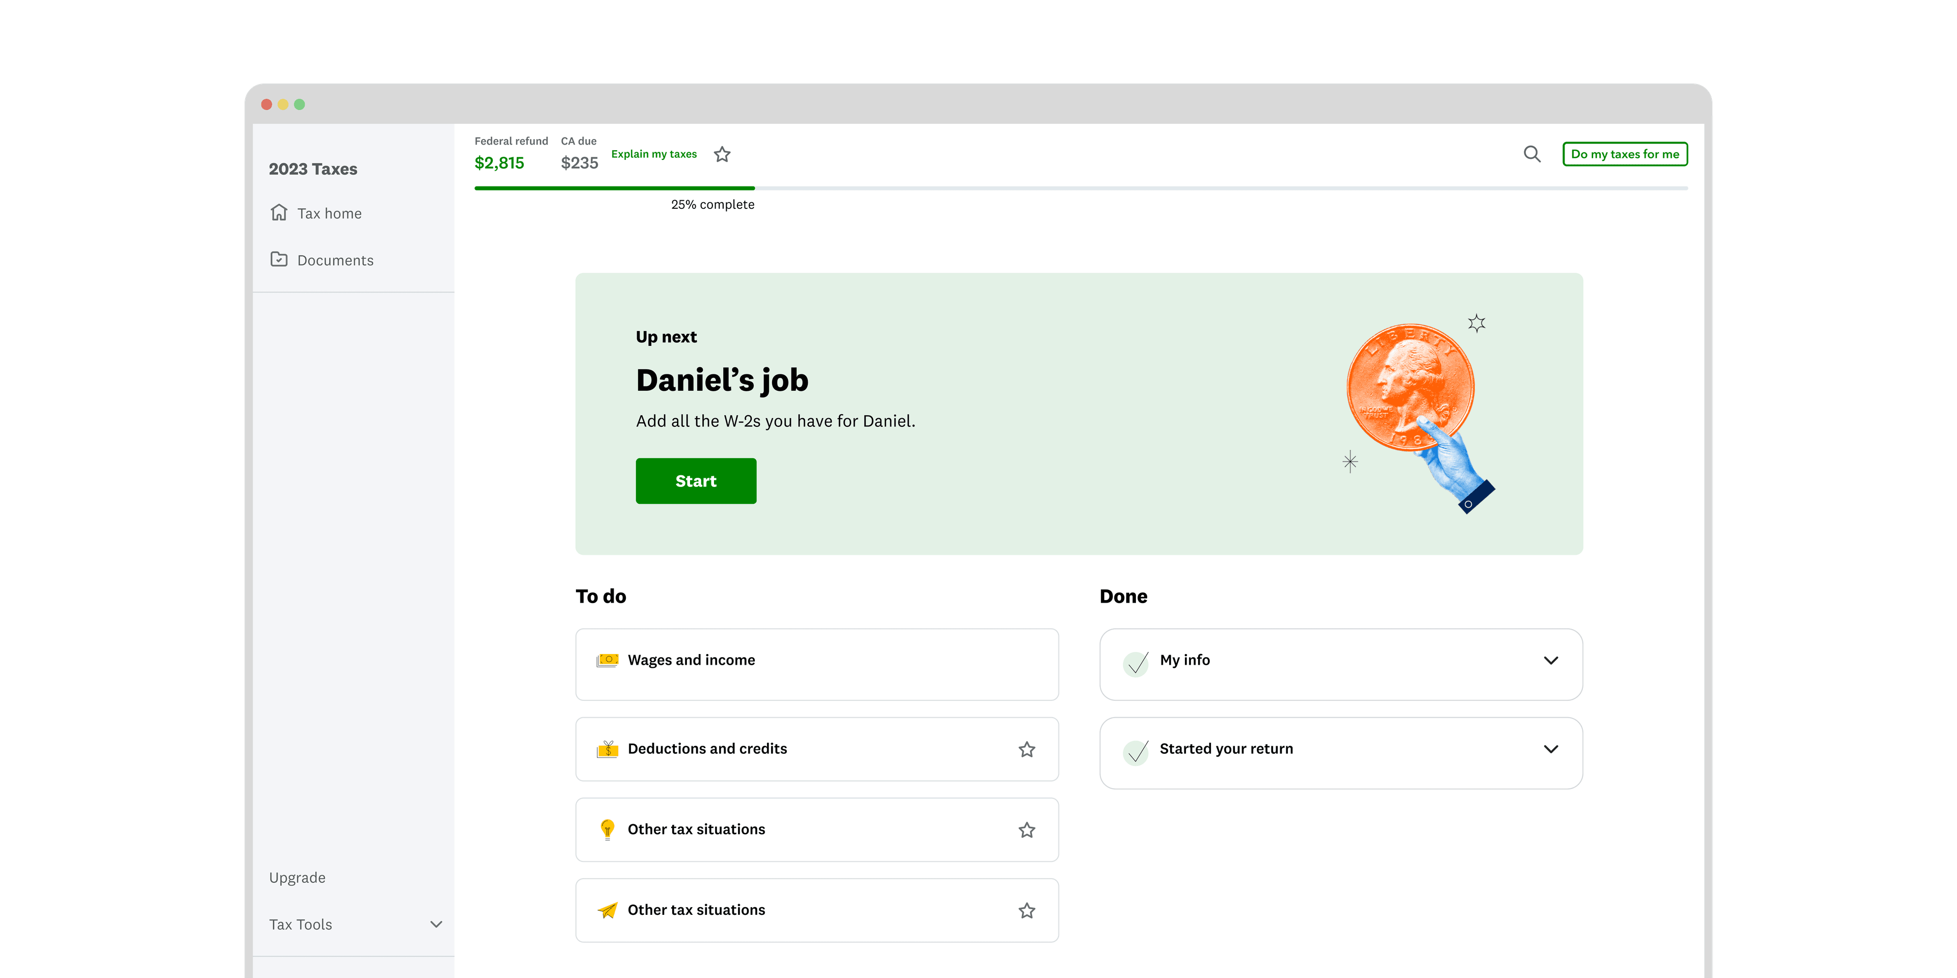Open the 2023 Taxes section

pyautogui.click(x=313, y=169)
